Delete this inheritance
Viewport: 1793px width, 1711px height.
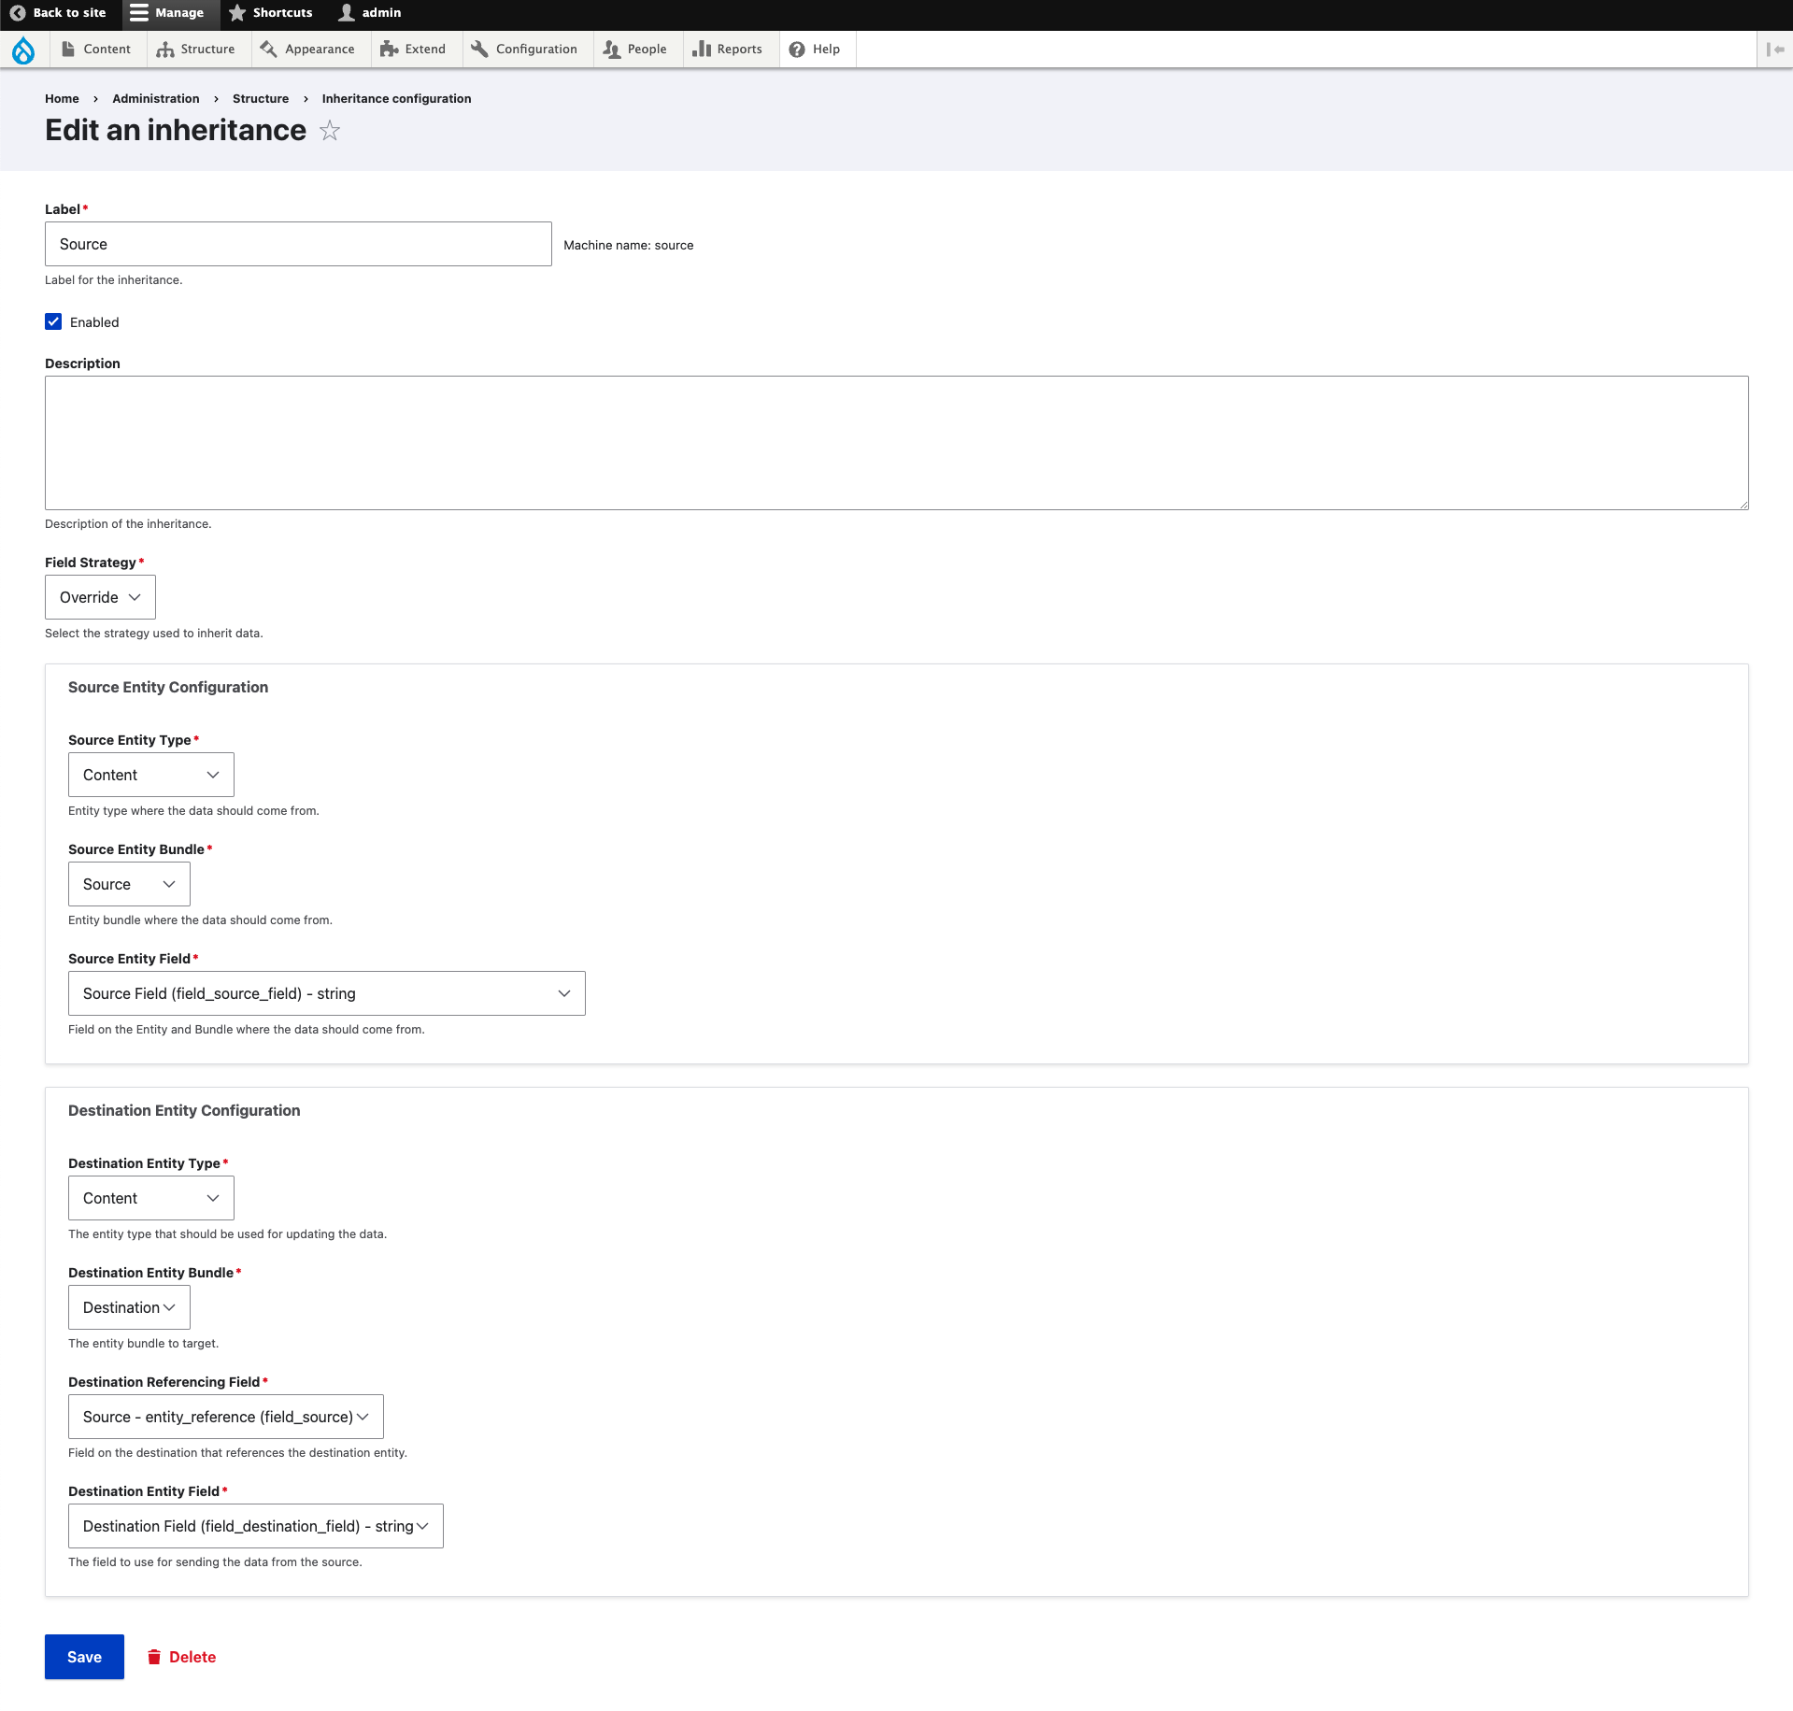[x=181, y=1657]
